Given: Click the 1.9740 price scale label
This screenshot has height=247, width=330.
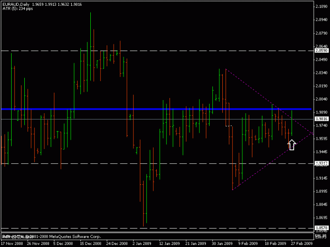Looking at the screenshot, I should (x=322, y=125).
